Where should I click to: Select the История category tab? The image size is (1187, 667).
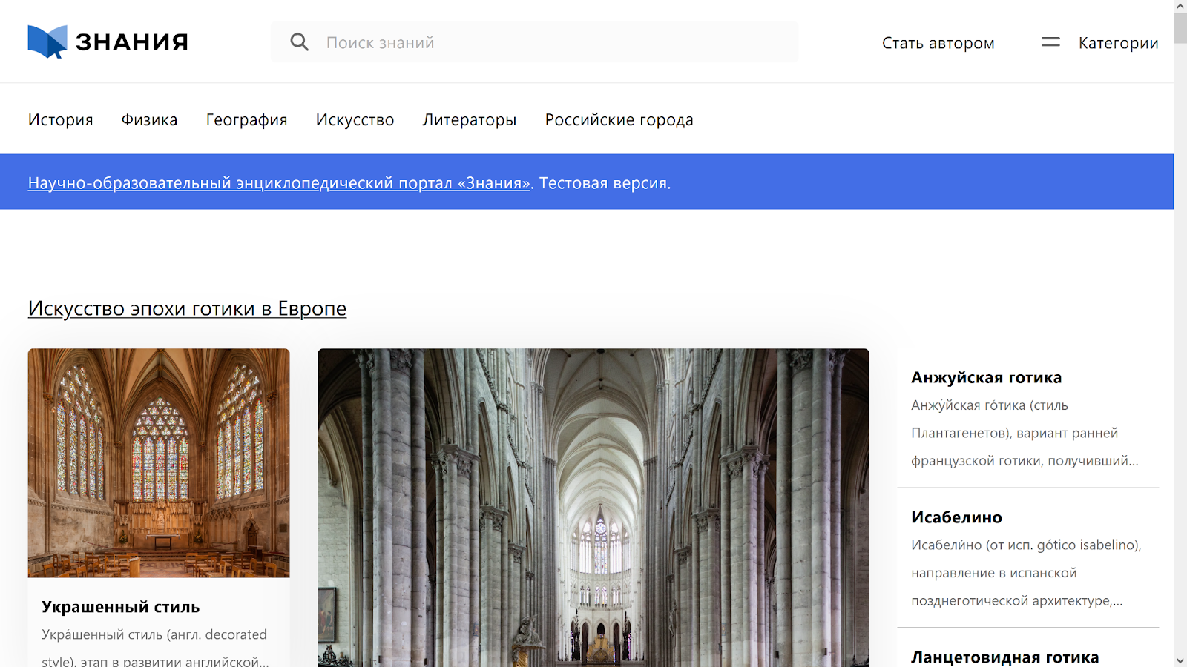61,119
